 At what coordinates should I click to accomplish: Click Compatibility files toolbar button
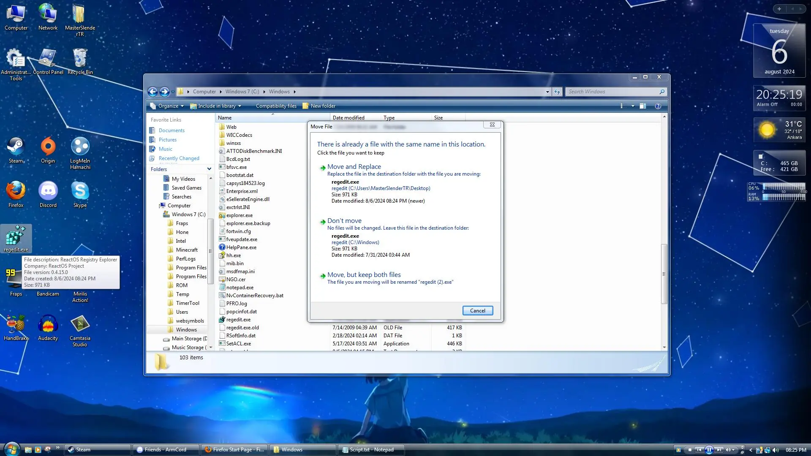pos(276,106)
